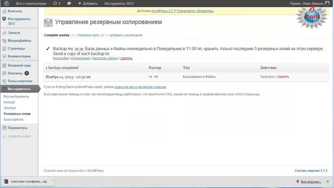This screenshot has width=334, height=188.
Task: Click Ноября 11, 2013 - 10:32 backup row text
Action: tap(68, 77)
